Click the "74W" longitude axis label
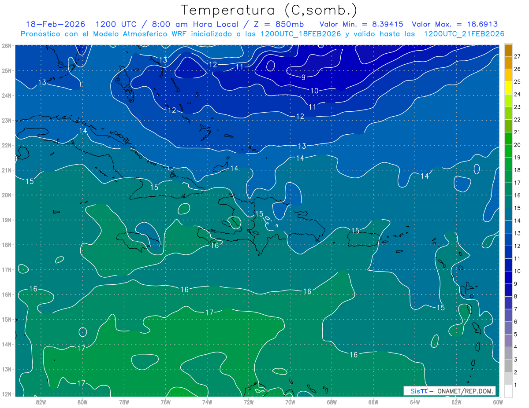Viewport: 529px width, 408px height. (207, 401)
